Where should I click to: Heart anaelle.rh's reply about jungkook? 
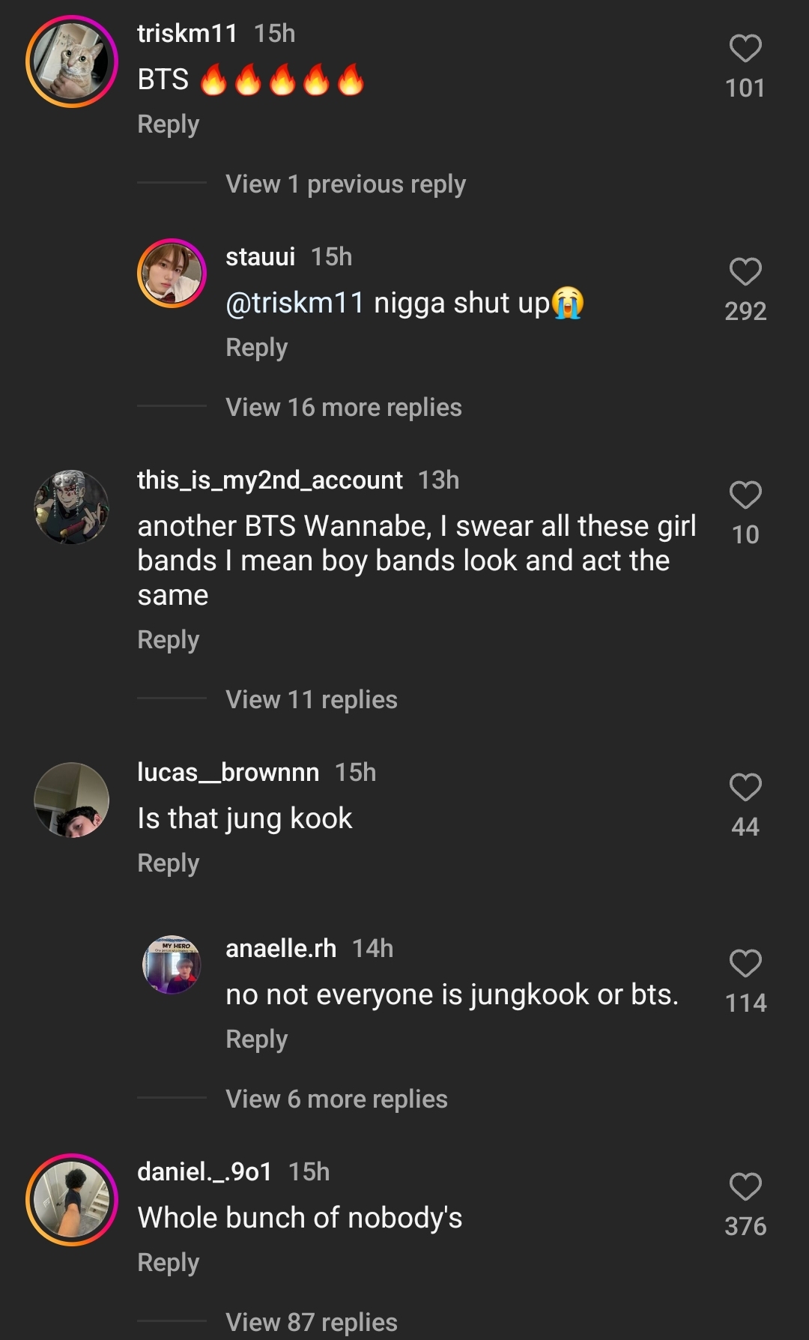745,964
